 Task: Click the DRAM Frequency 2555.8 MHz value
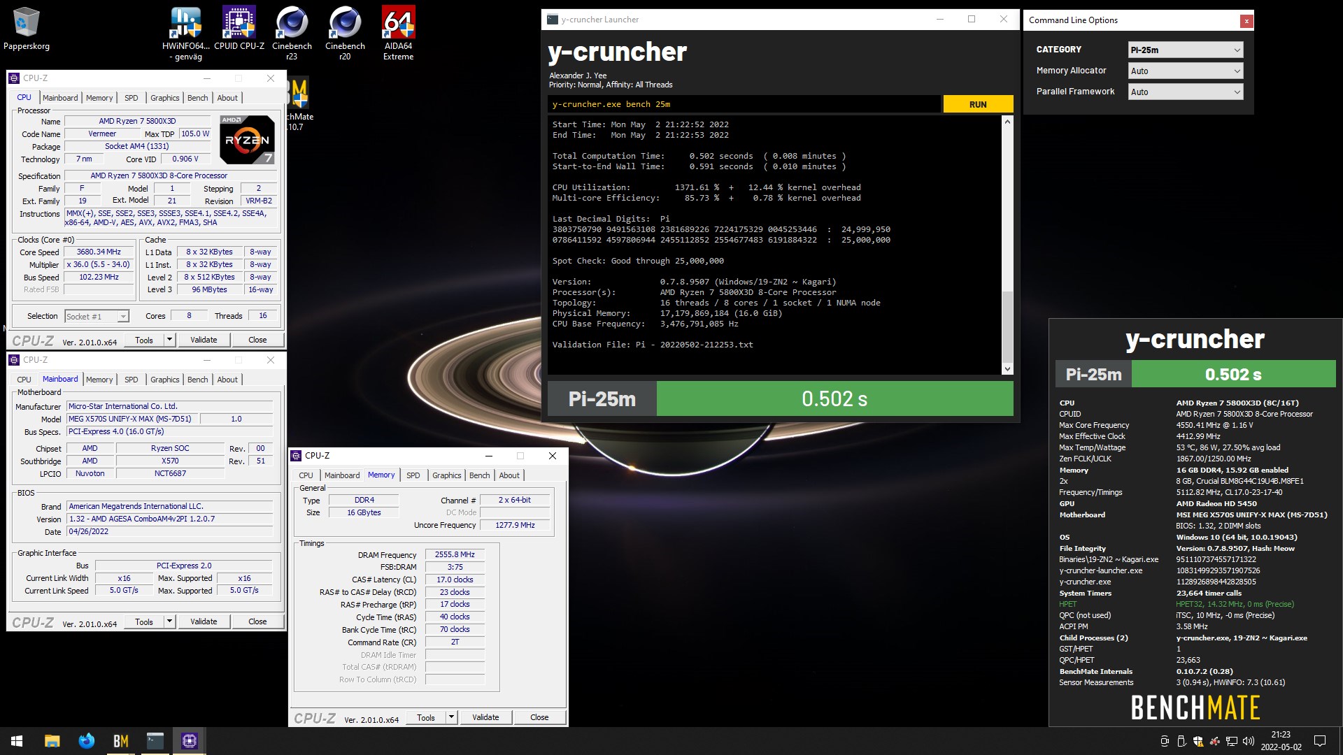(x=455, y=555)
